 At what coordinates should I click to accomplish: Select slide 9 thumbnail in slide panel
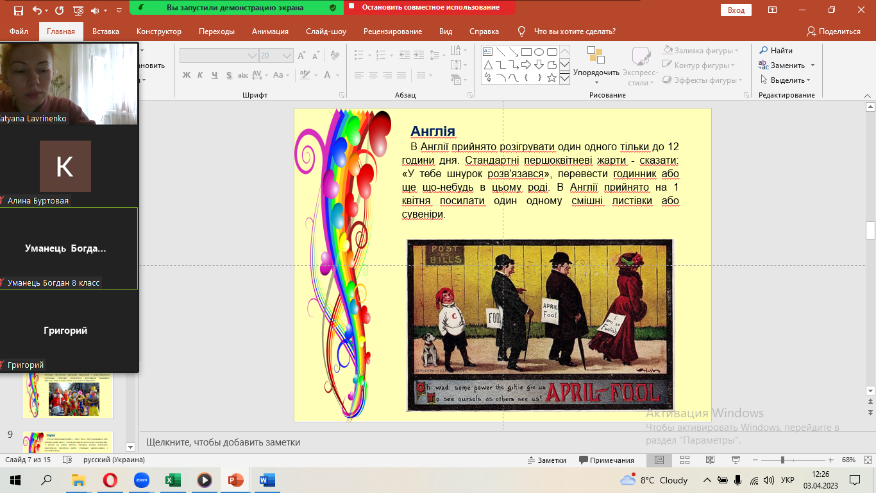click(x=67, y=442)
